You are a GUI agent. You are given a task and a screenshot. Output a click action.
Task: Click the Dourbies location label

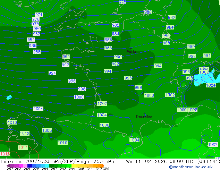144,117
